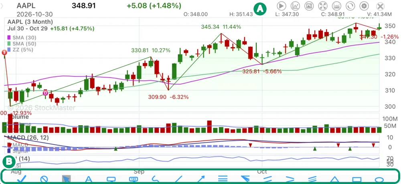
Task: Select the three-line pitchfork channel tool
Action: pyautogui.click(x=312, y=179)
